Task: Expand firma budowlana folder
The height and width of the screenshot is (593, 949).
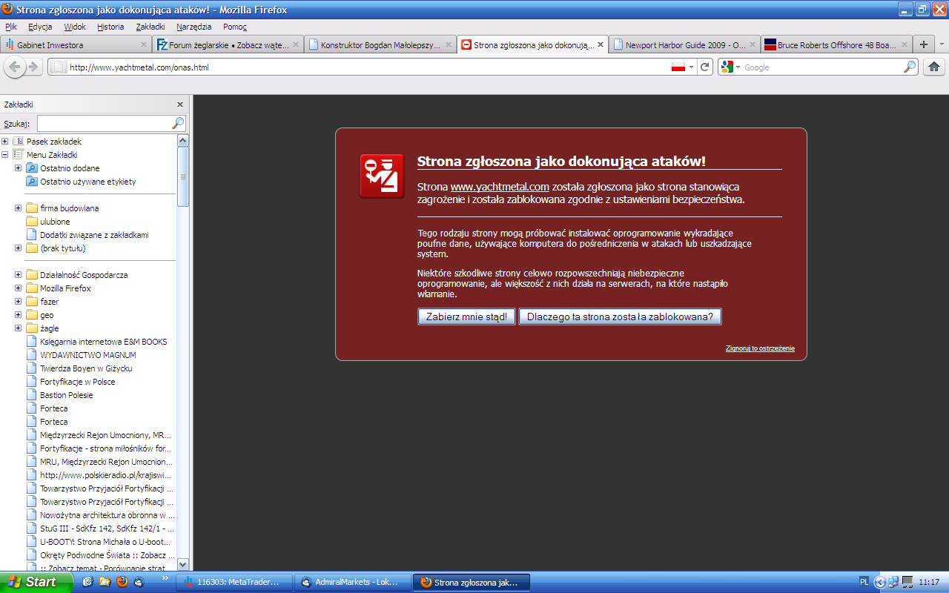Action: coord(19,208)
